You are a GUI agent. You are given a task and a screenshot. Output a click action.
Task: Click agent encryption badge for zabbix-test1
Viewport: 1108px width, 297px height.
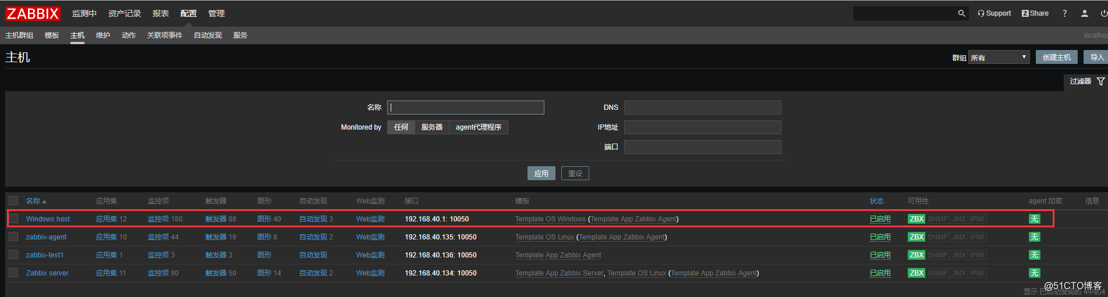point(1034,255)
